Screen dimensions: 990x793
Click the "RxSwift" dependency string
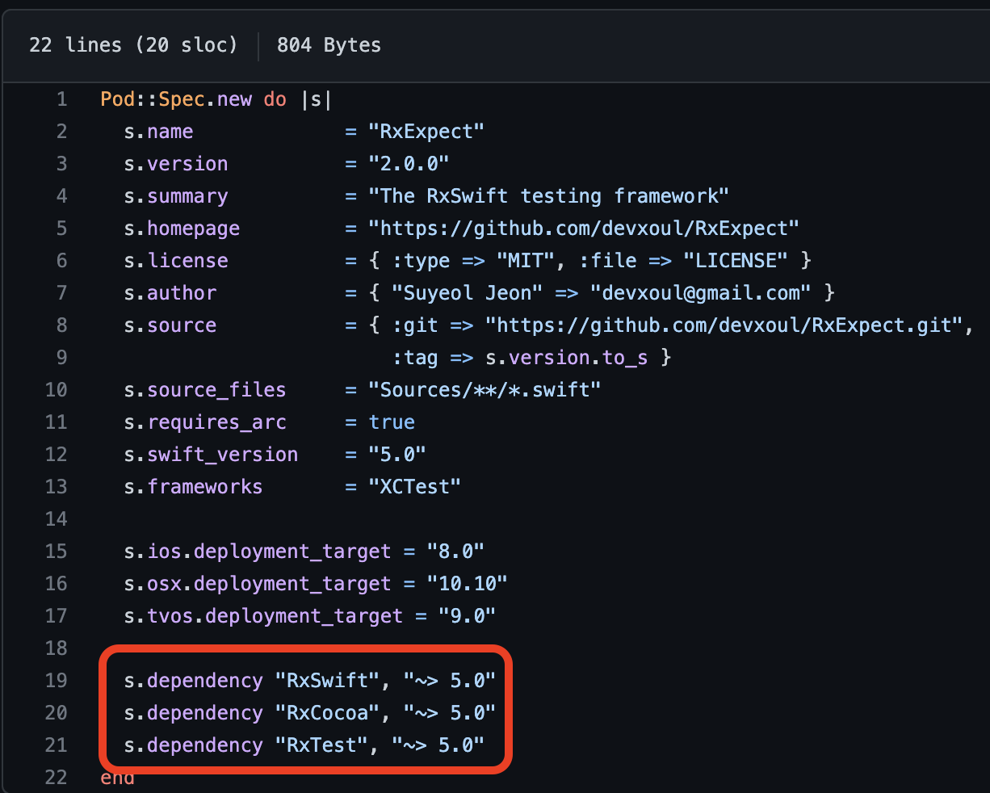point(328,681)
